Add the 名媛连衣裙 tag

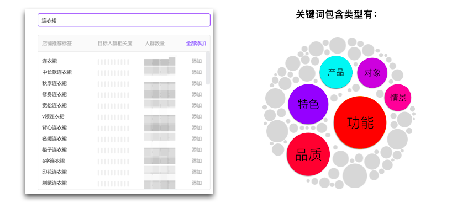(x=197, y=139)
